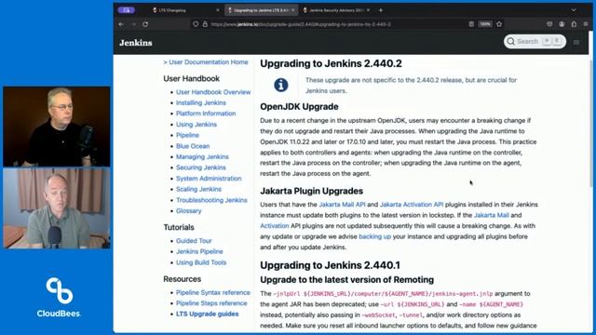Switch to the LTS Changelog tab
The image size is (596, 335).
tap(185, 10)
